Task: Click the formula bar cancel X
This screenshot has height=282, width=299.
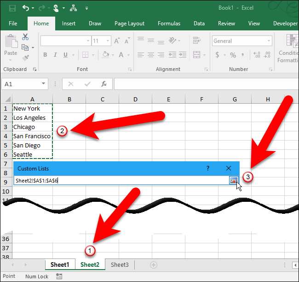Action: (x=71, y=84)
